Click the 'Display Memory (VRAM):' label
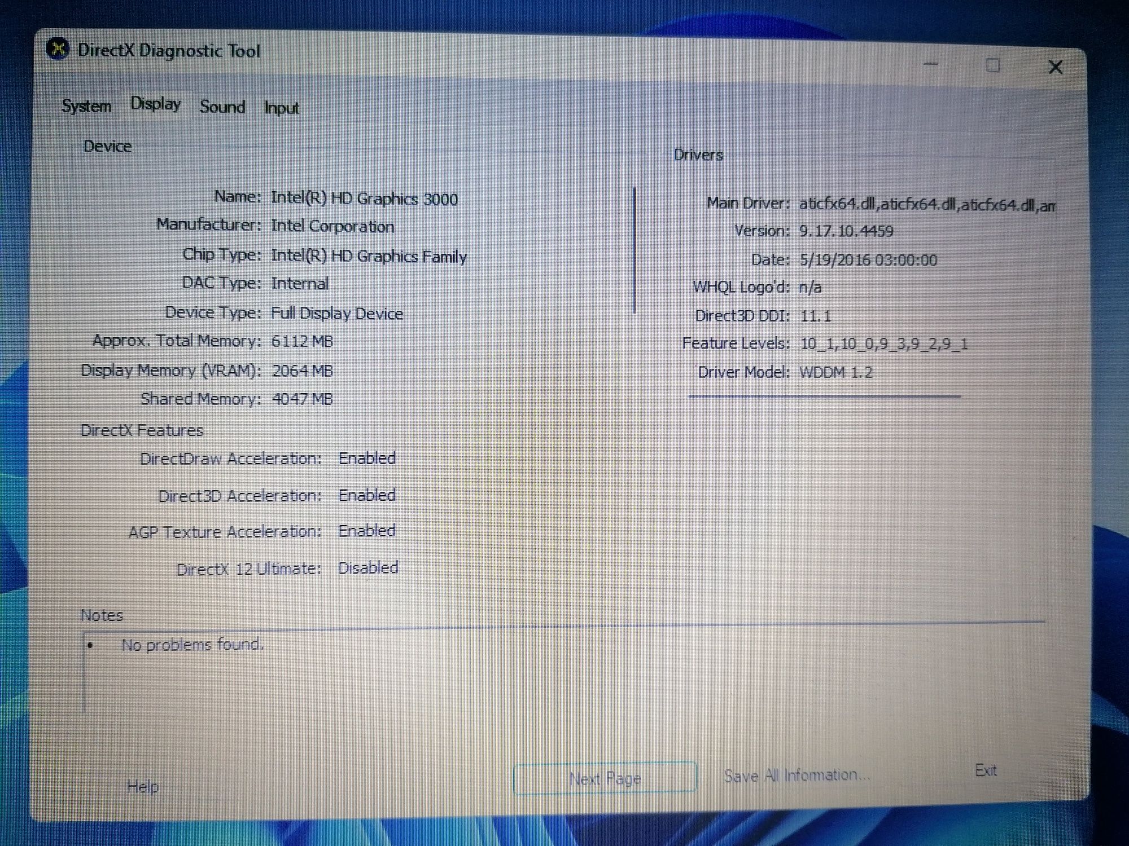 [171, 370]
